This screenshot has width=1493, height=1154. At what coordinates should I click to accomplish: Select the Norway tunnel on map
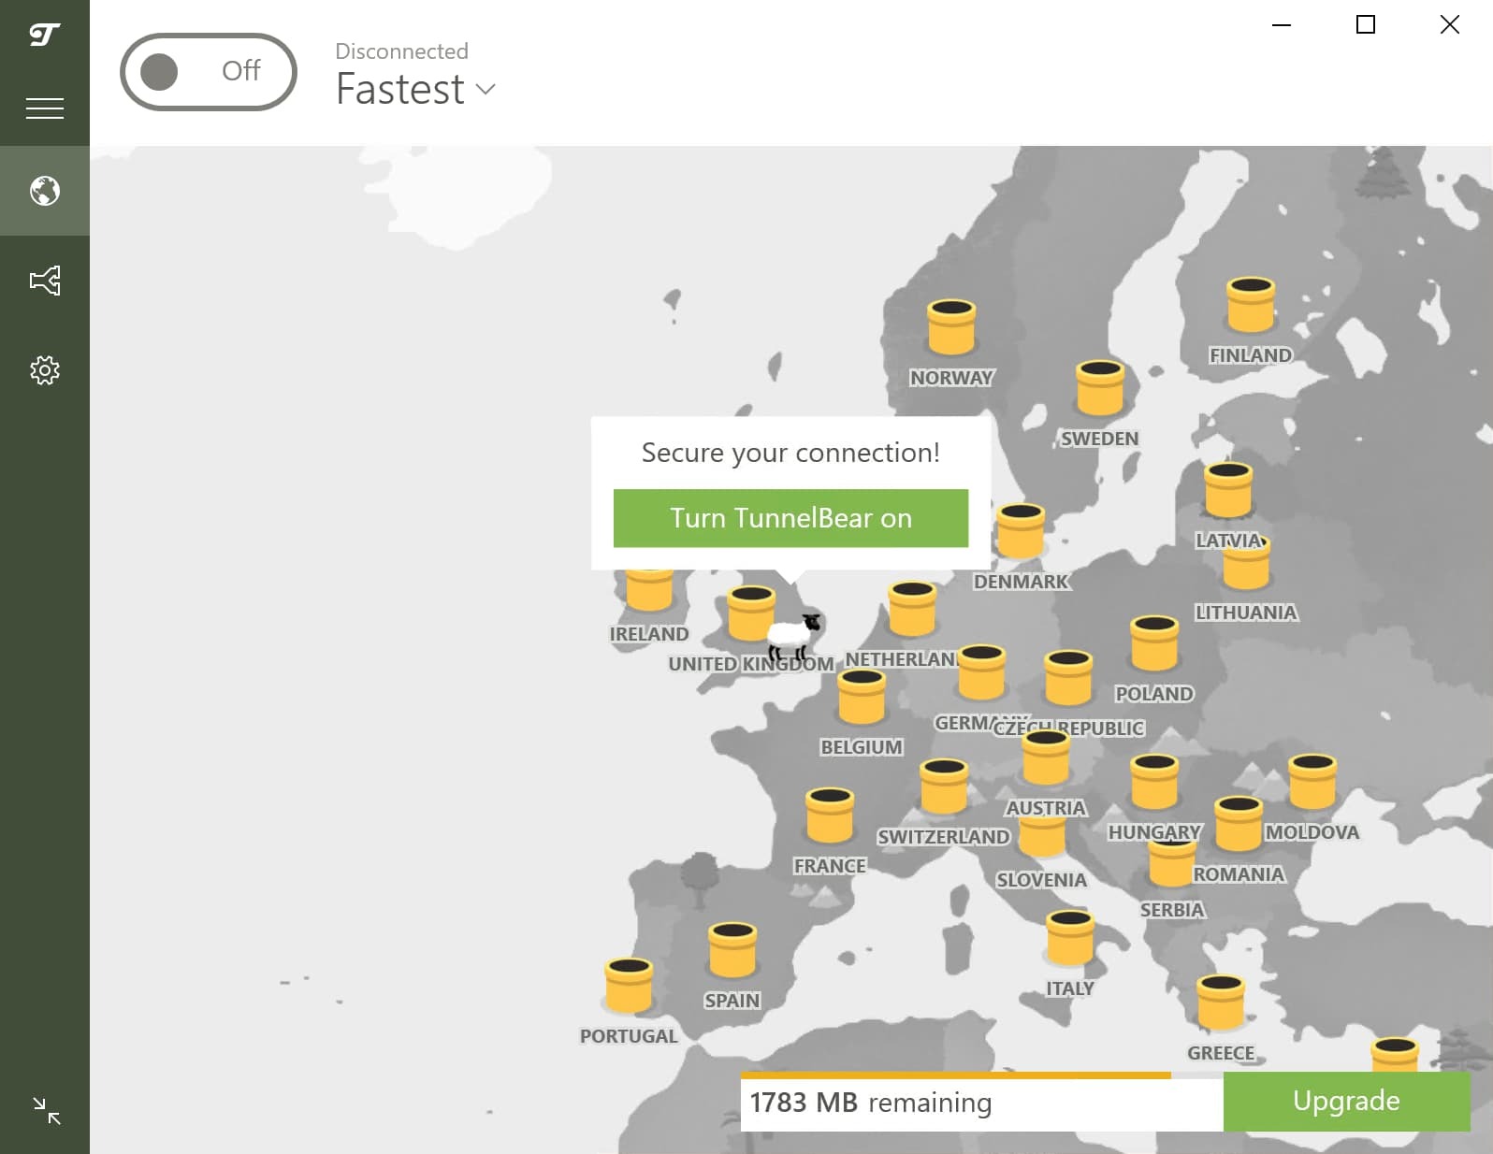[951, 327]
